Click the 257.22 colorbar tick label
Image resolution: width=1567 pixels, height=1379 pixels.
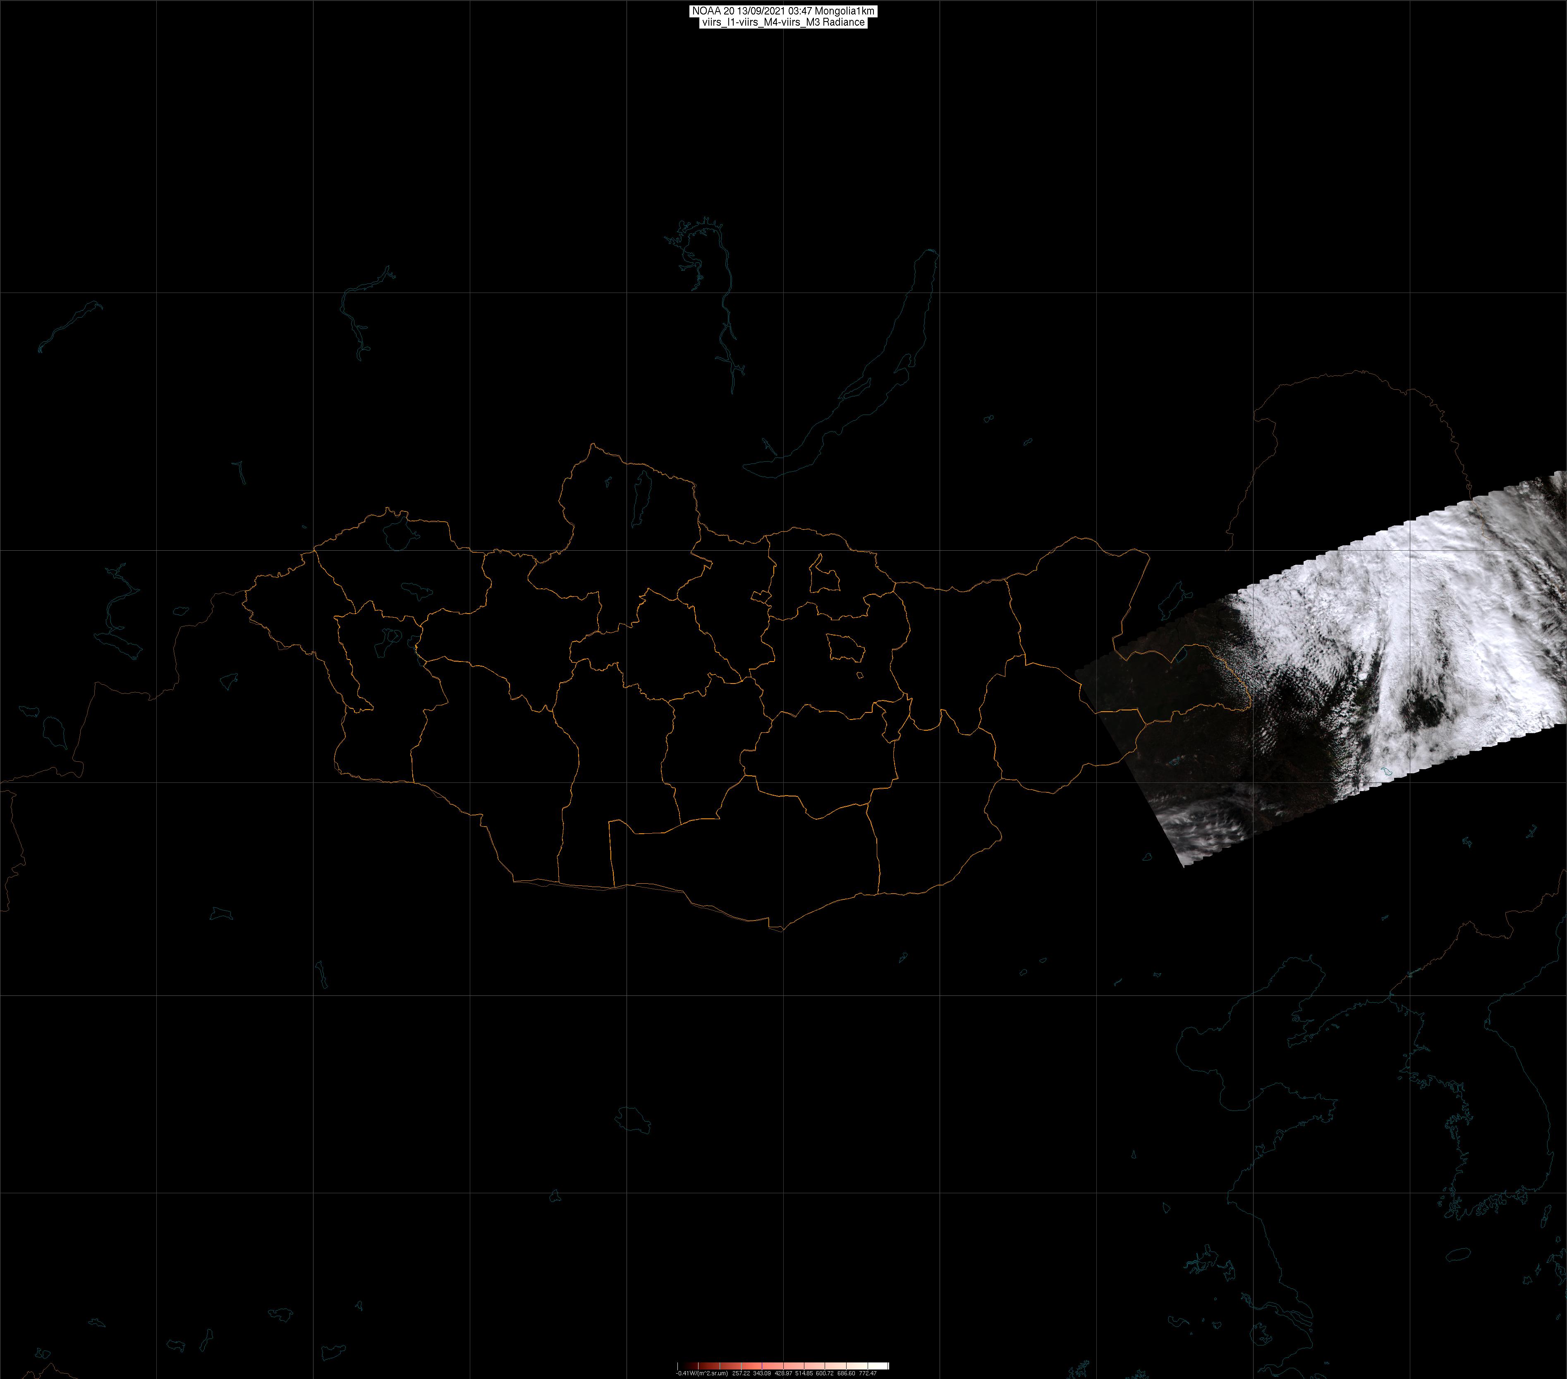(742, 1374)
